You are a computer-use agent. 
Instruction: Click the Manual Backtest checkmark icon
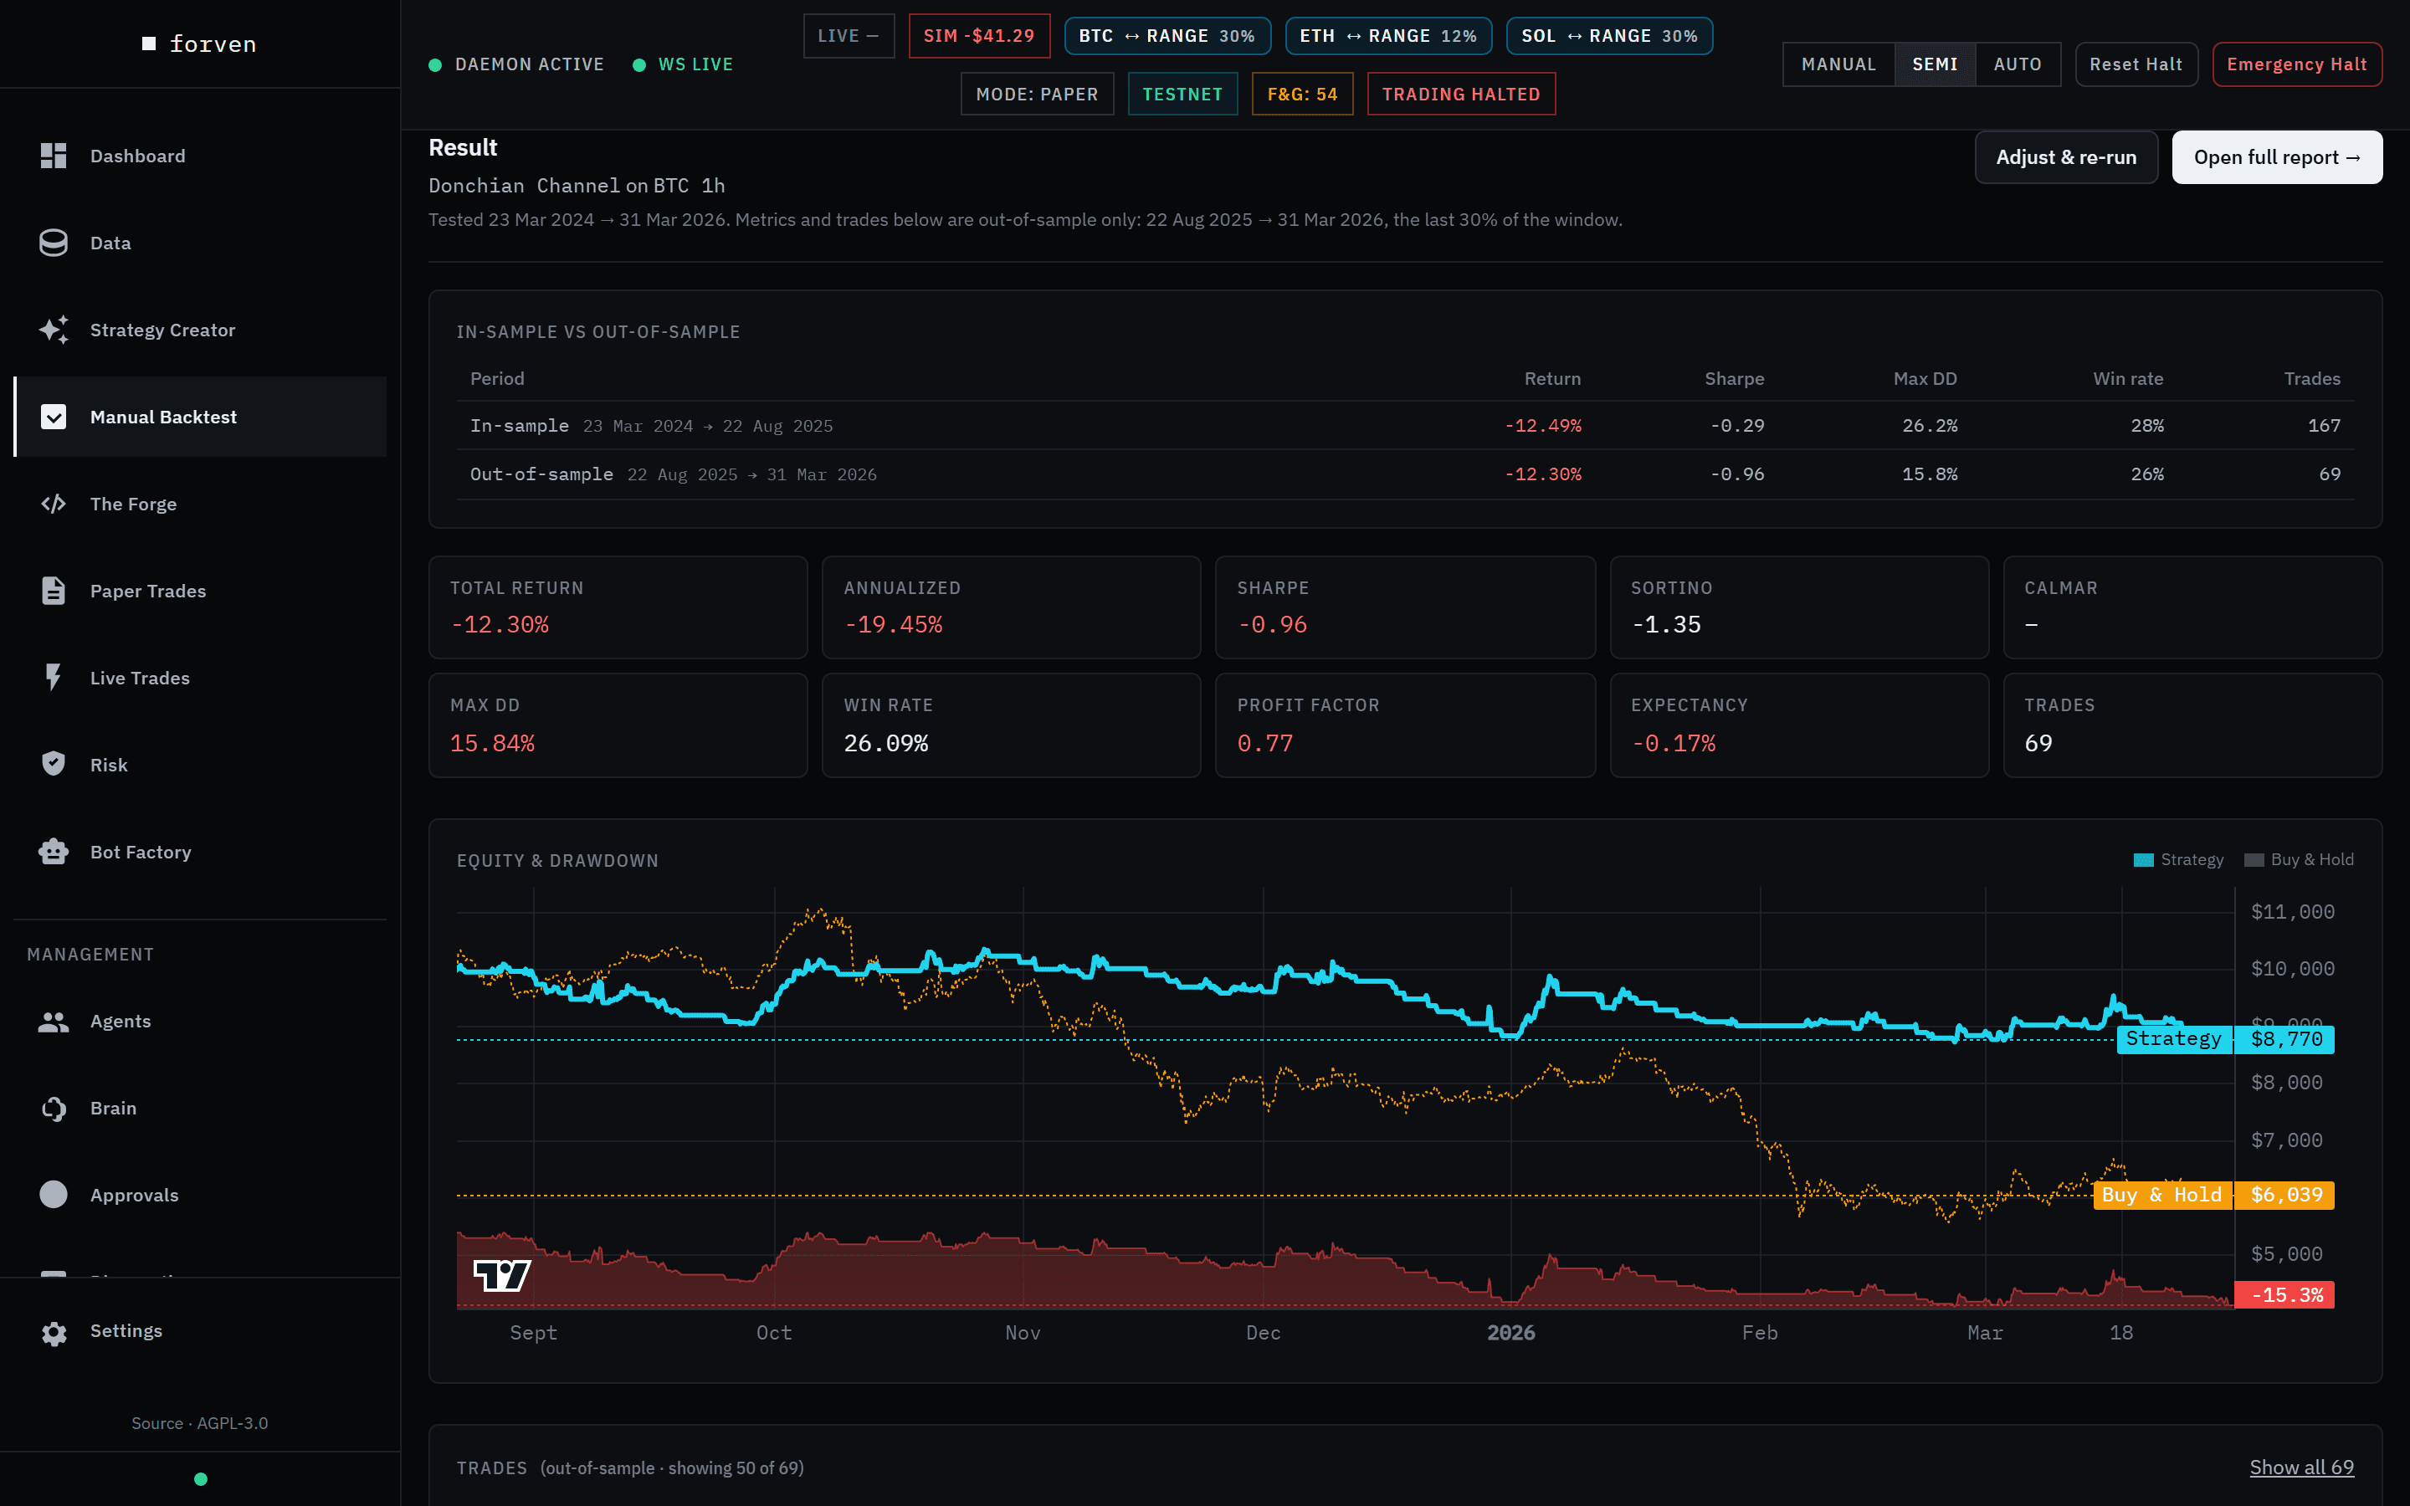point(53,417)
